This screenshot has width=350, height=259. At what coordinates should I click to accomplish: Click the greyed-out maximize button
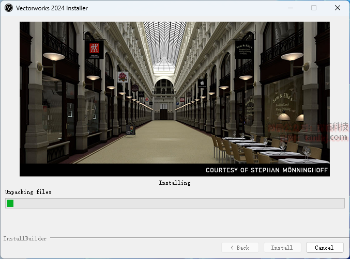click(313, 8)
